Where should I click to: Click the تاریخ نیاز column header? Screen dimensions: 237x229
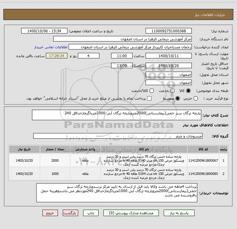(x=24, y=149)
